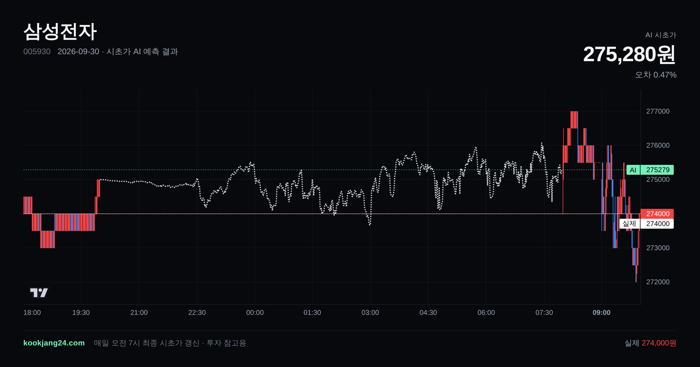700x367 pixels.
Task: Click the 272000 price axis label
Action: coord(658,282)
